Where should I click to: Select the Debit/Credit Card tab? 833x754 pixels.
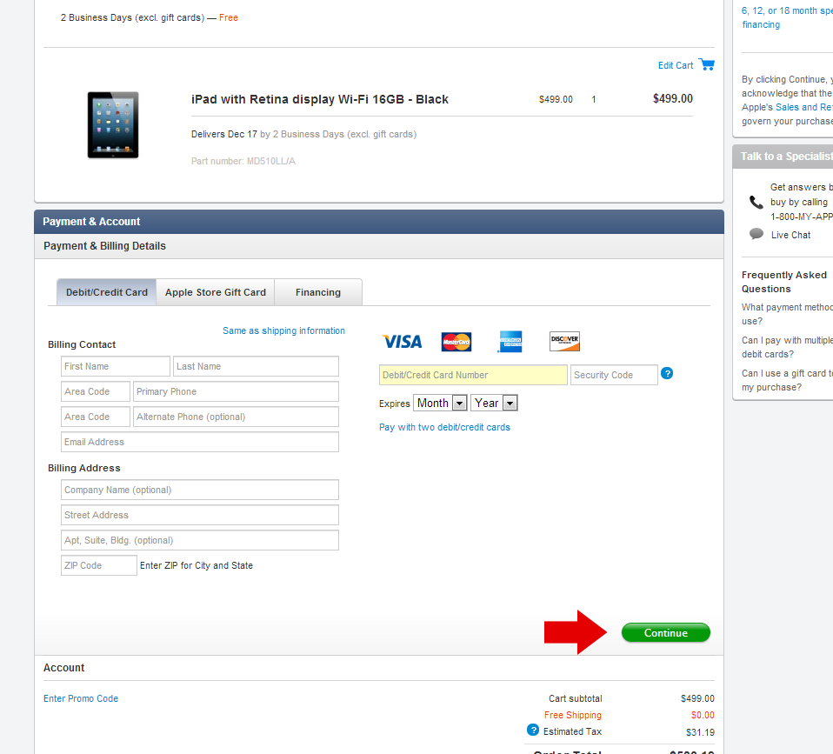coord(106,292)
